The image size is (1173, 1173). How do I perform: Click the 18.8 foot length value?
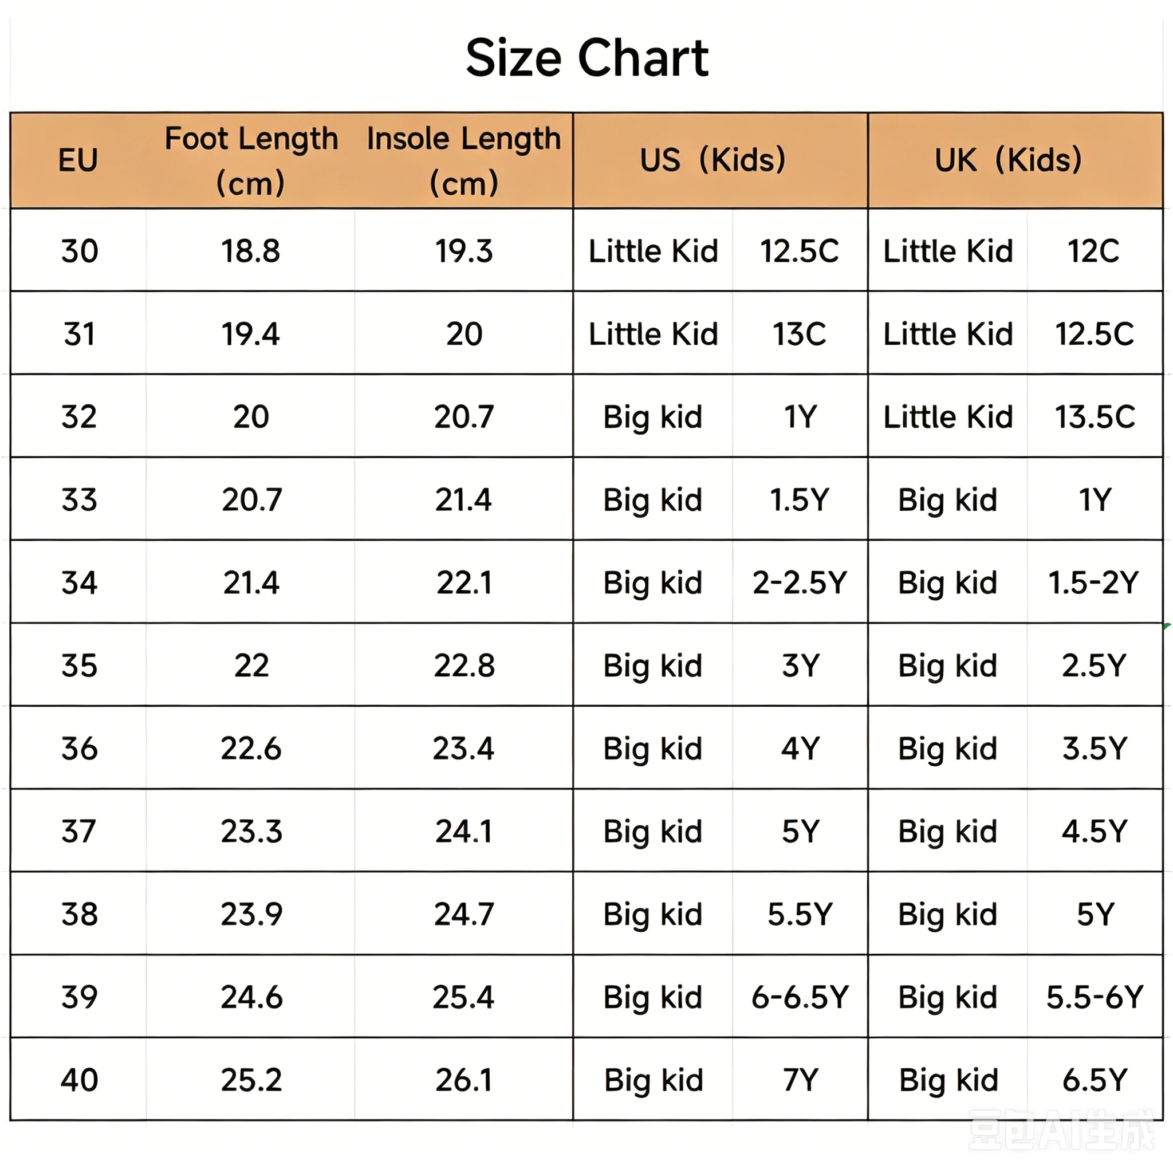pyautogui.click(x=251, y=251)
